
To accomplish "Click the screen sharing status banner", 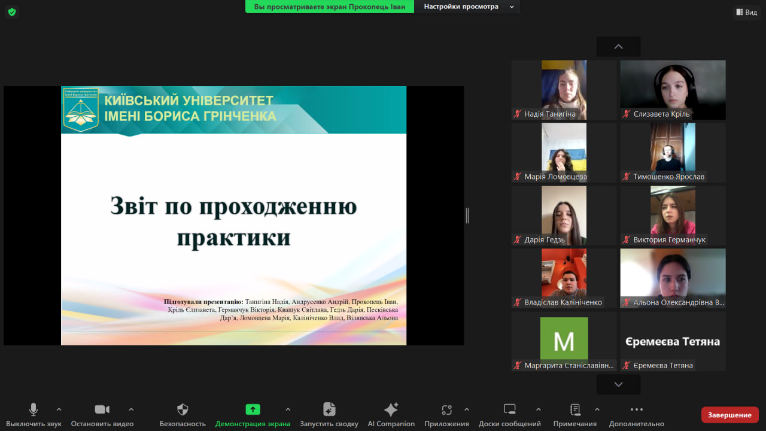I will tap(329, 7).
